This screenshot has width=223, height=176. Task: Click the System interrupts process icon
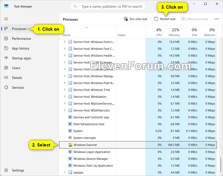click(70, 138)
